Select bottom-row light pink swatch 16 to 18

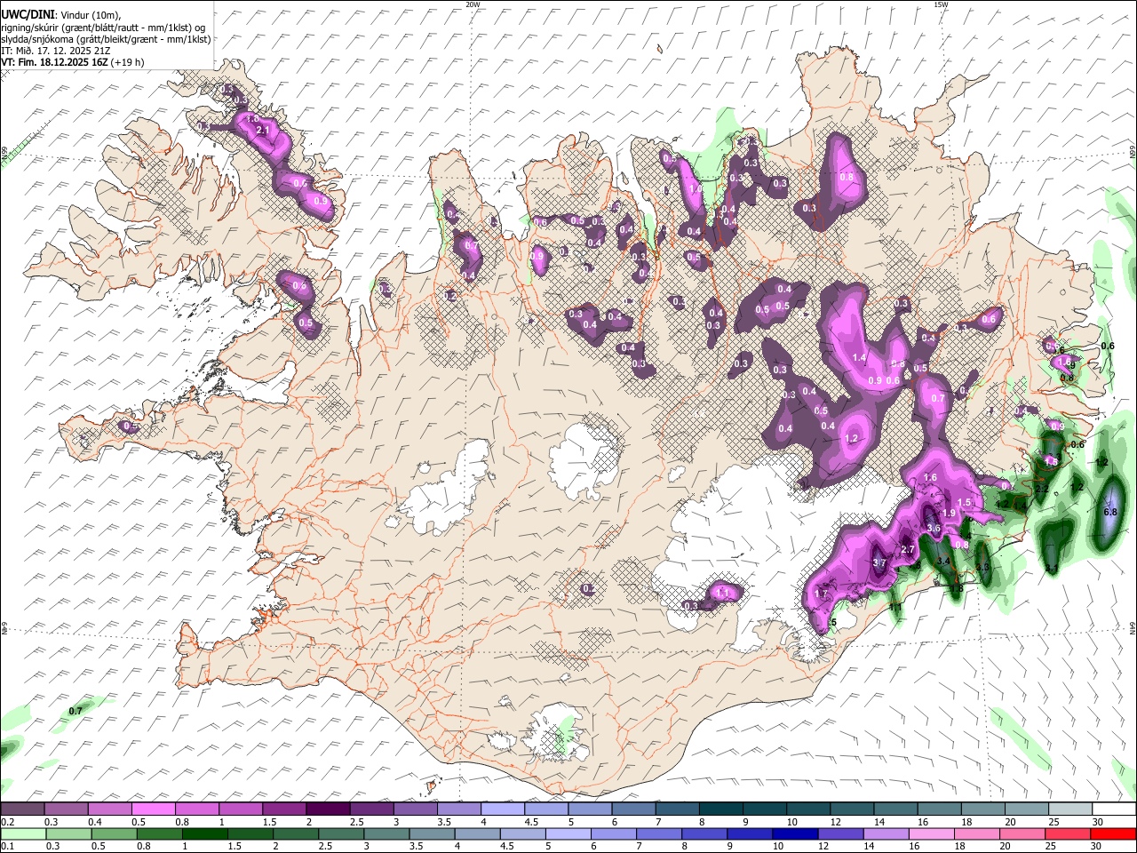pos(933,833)
